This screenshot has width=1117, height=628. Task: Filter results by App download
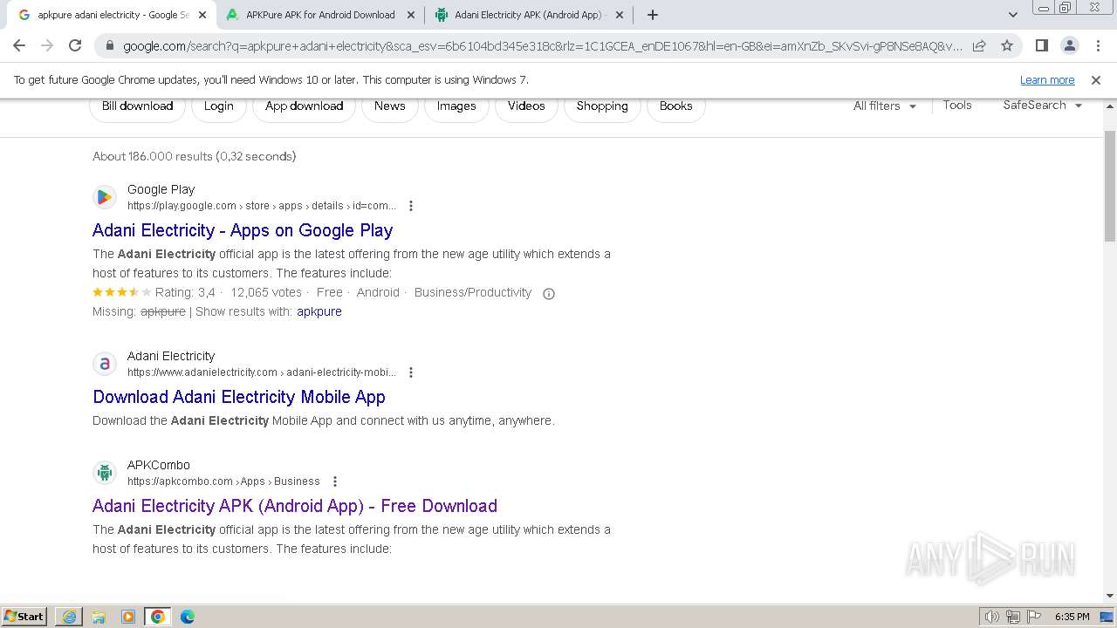[304, 106]
